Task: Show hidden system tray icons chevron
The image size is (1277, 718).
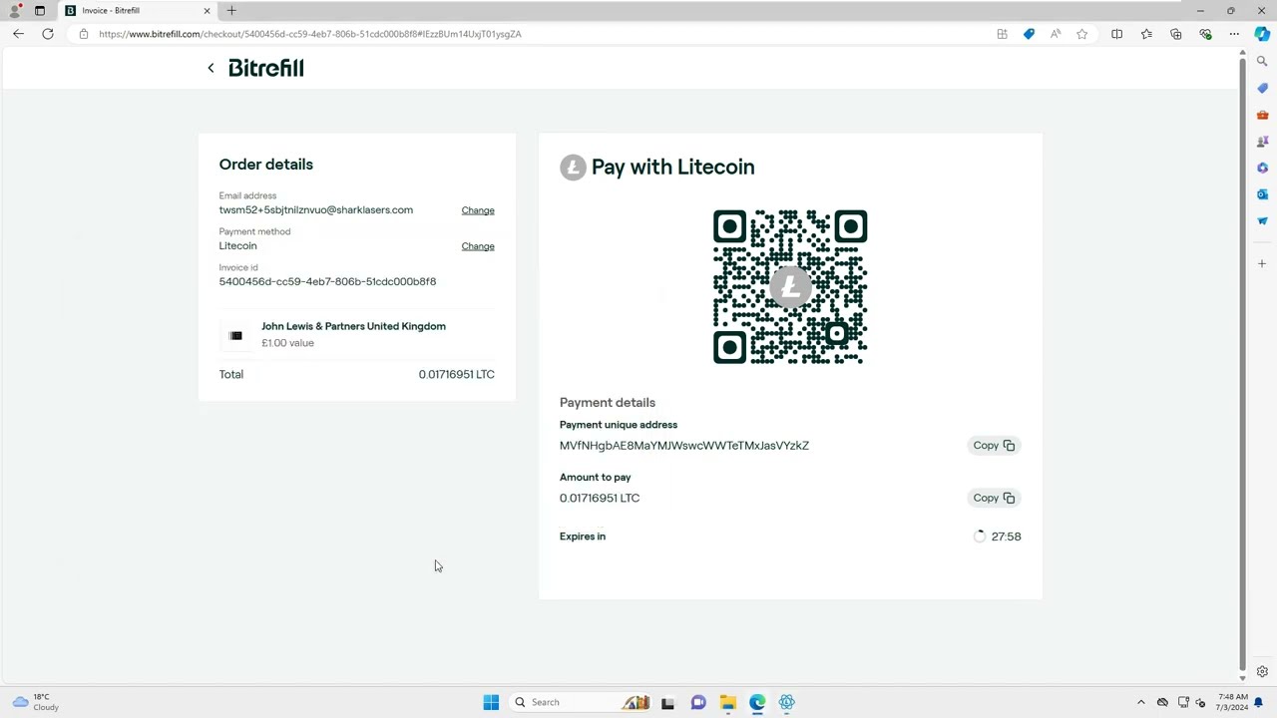Action: [x=1141, y=702]
